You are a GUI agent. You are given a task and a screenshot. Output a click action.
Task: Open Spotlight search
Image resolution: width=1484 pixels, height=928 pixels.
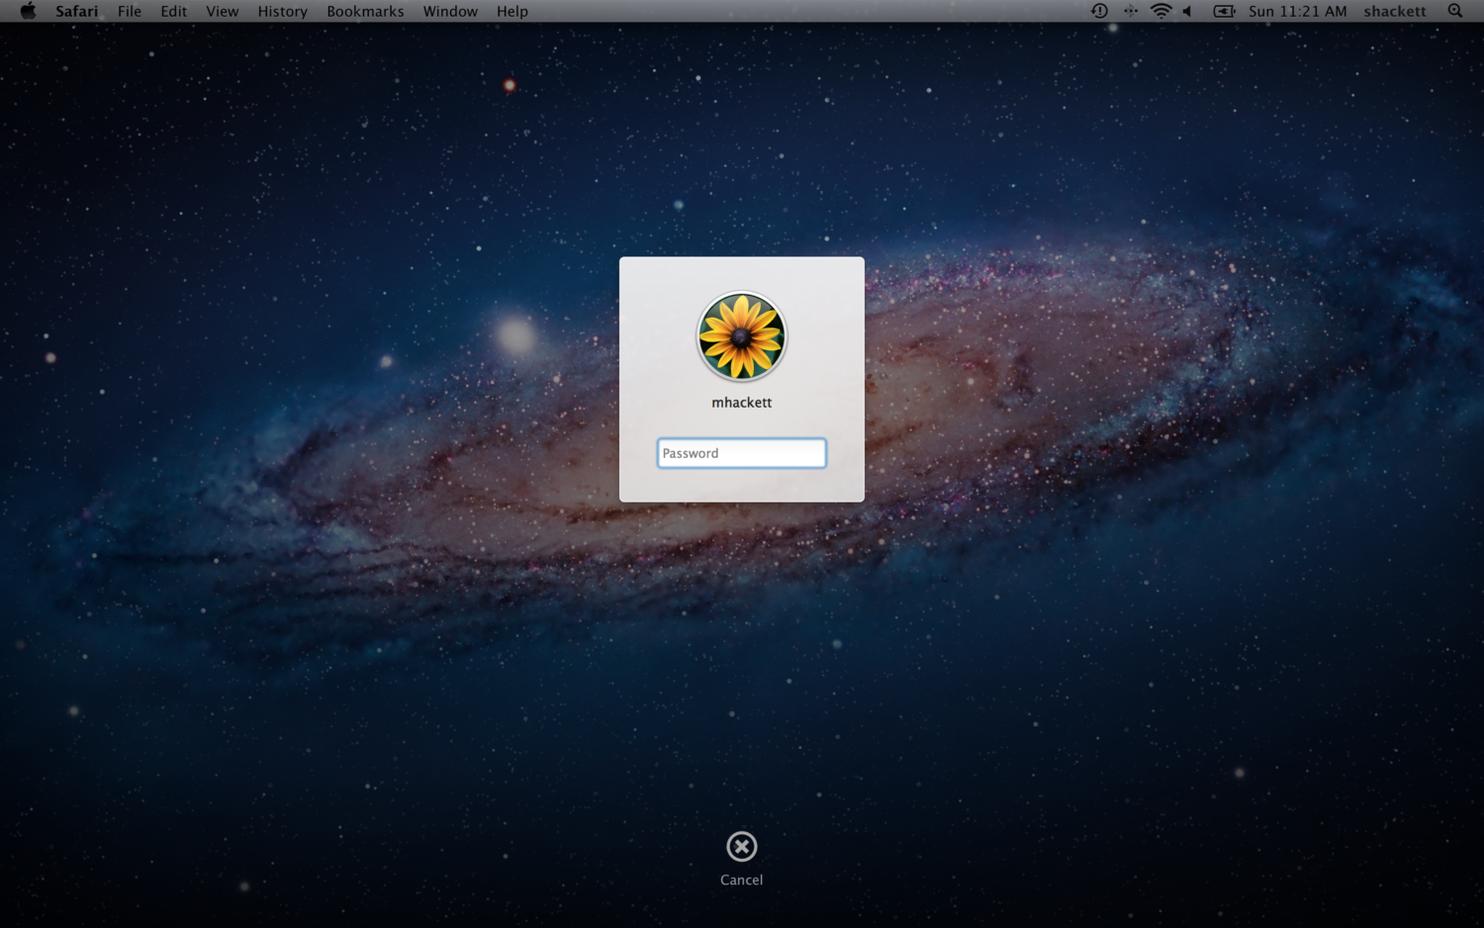pyautogui.click(x=1454, y=11)
